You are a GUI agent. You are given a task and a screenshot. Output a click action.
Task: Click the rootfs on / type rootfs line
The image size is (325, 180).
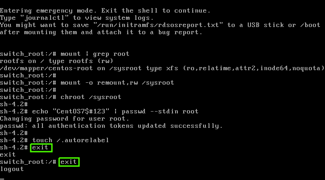56,61
